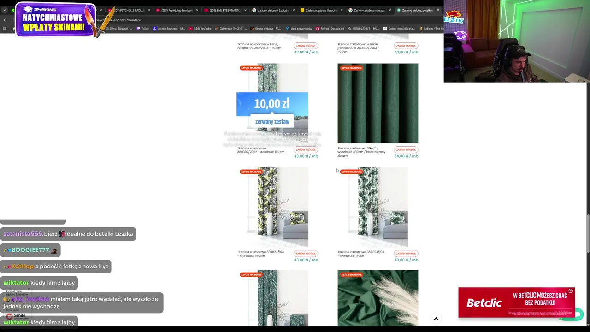The width and height of the screenshot is (590, 332).
Task: Open the Twitch bookmark
Action: [x=142, y=29]
